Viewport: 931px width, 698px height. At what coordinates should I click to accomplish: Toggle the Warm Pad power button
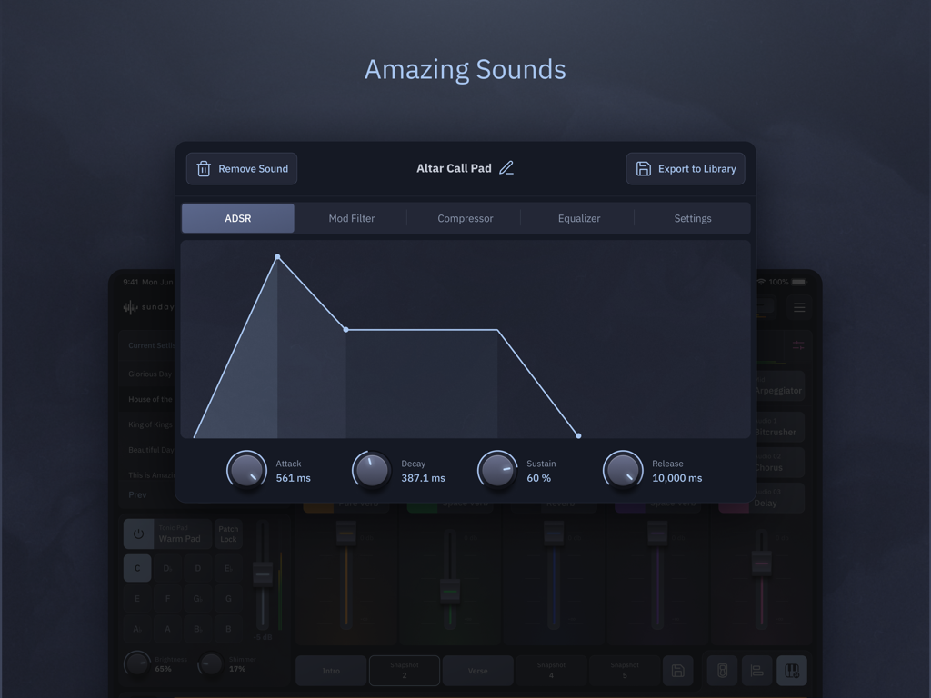point(138,533)
